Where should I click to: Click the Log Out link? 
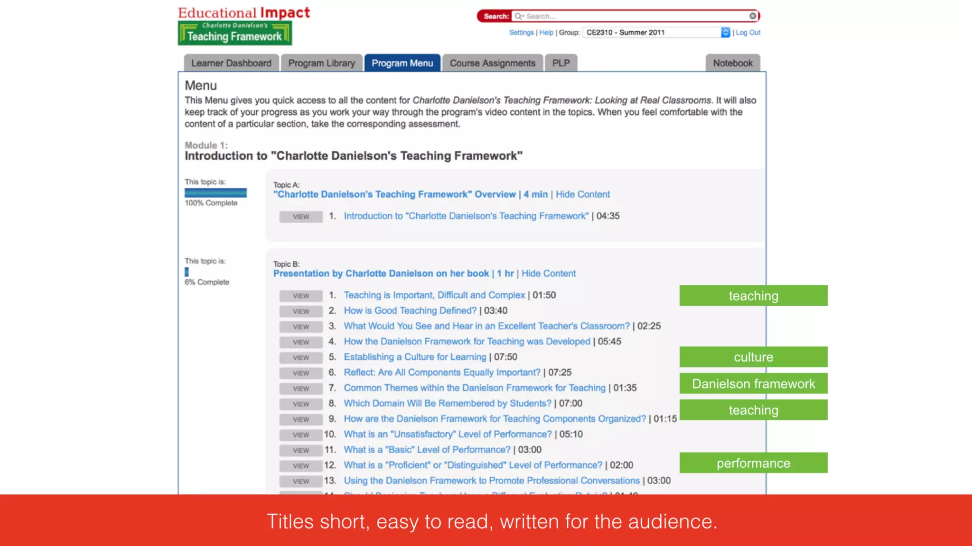click(748, 33)
